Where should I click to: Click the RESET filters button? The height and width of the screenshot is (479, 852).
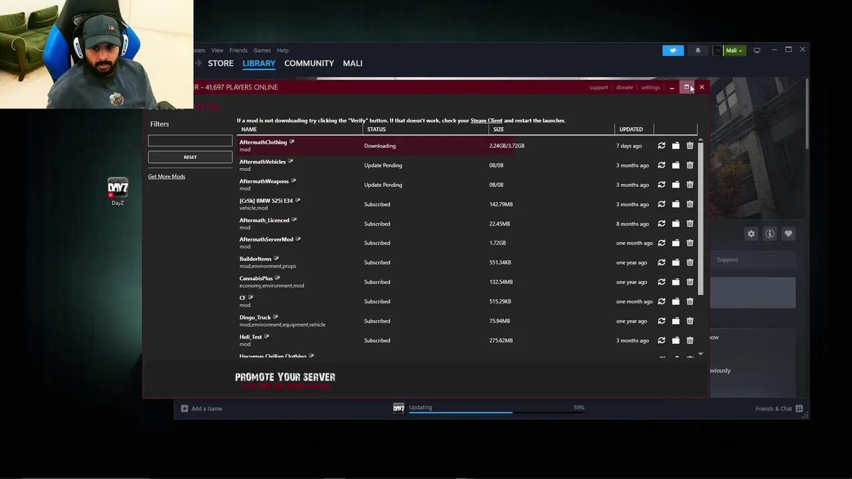190,157
